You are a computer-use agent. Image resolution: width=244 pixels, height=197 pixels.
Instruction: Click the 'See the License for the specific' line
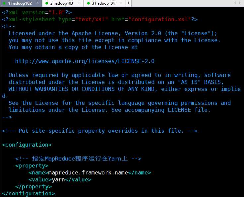coord(119,103)
